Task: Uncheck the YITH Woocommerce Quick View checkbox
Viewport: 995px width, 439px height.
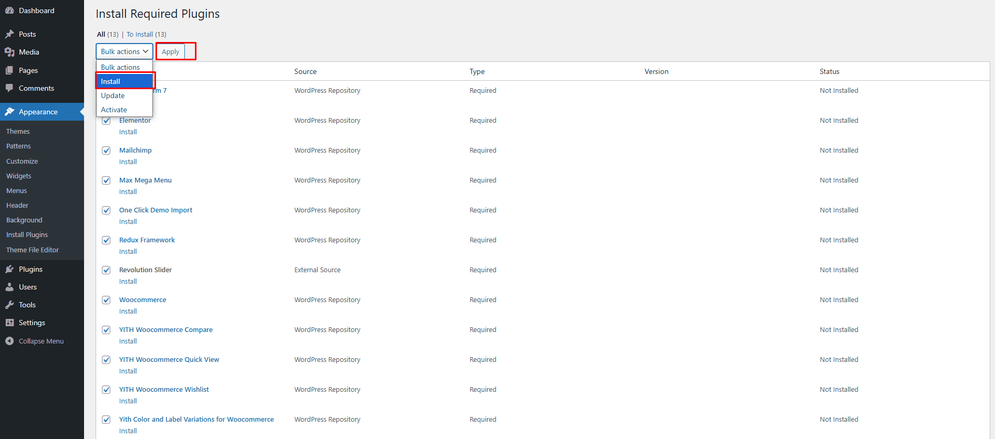Action: click(106, 360)
